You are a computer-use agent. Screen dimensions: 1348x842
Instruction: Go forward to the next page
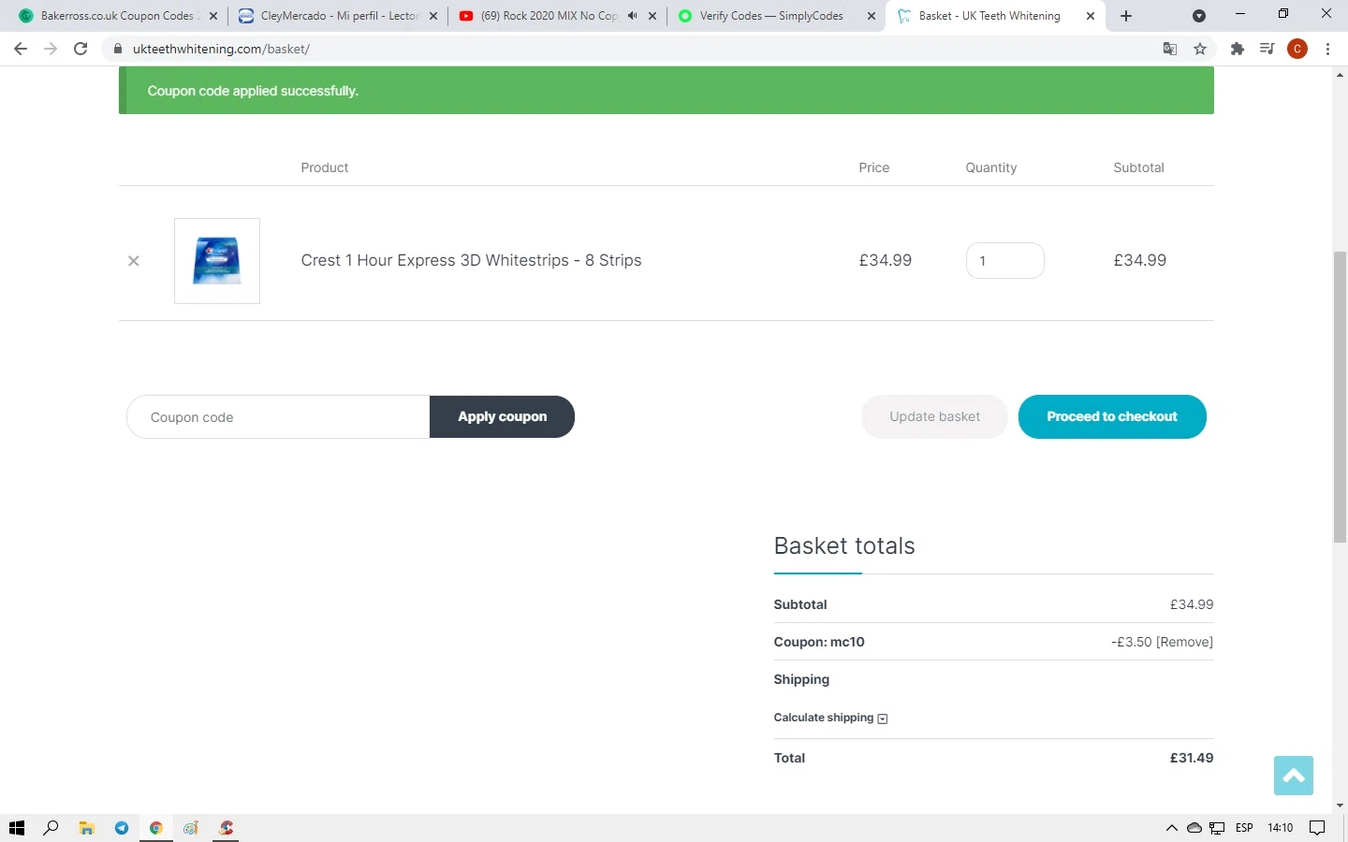(x=51, y=49)
